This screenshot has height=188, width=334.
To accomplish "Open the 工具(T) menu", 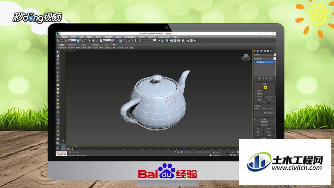I will click(x=73, y=37).
